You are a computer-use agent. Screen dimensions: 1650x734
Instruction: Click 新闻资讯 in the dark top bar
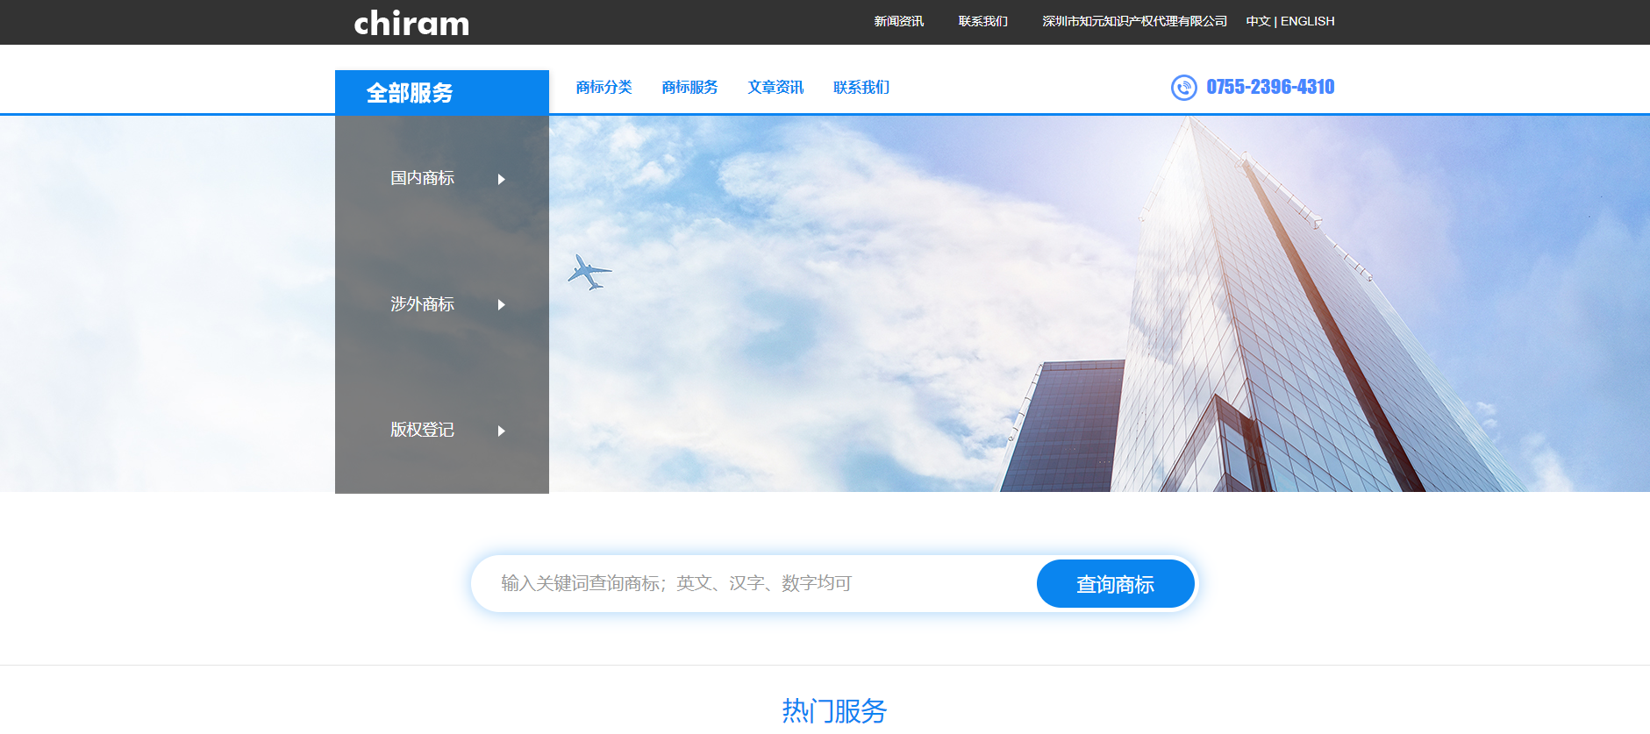click(x=898, y=21)
